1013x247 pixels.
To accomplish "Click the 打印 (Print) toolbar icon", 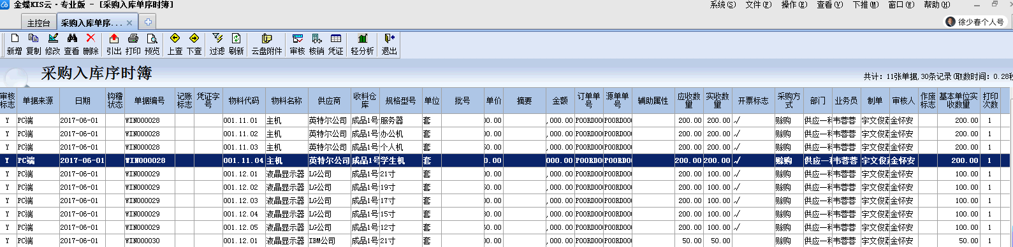I will tap(133, 45).
